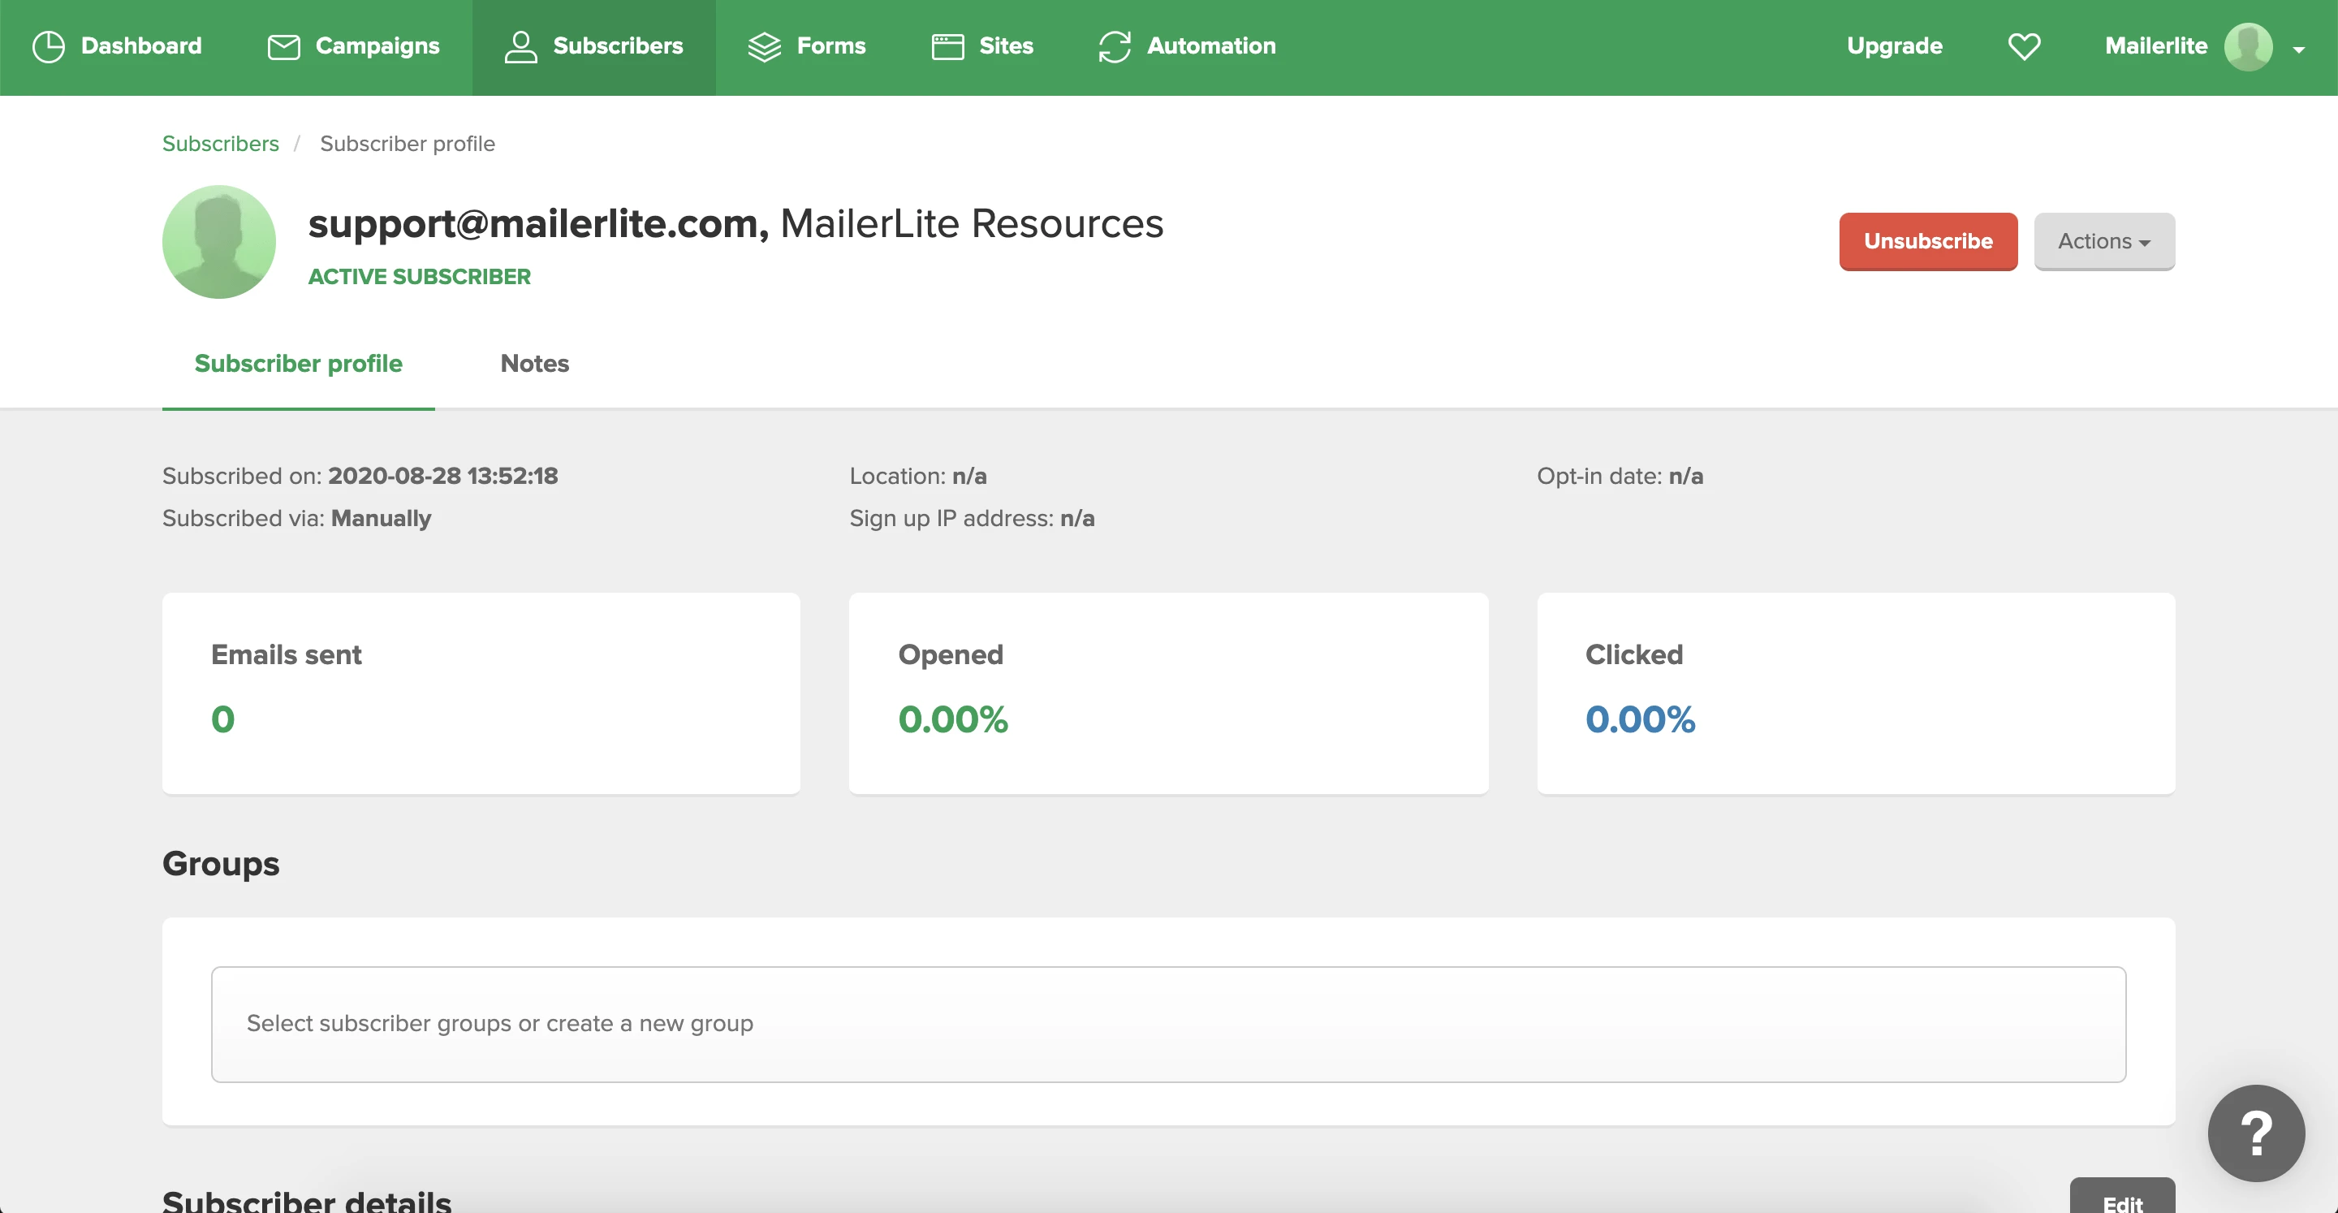Click the Campaigns envelope icon
The height and width of the screenshot is (1213, 2338).
coord(283,46)
